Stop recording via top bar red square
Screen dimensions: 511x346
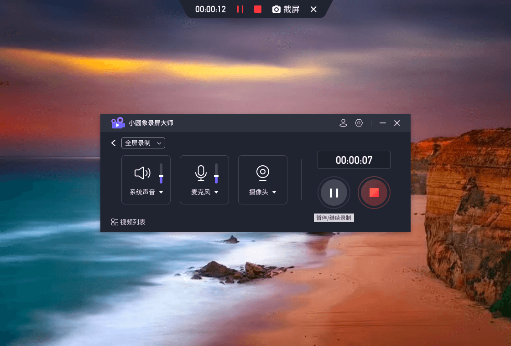(258, 9)
